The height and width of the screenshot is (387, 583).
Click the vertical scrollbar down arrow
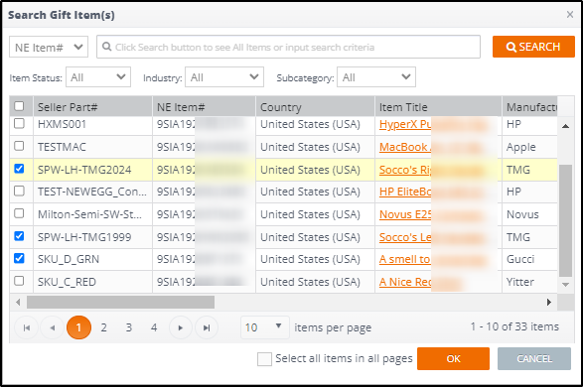(565, 285)
